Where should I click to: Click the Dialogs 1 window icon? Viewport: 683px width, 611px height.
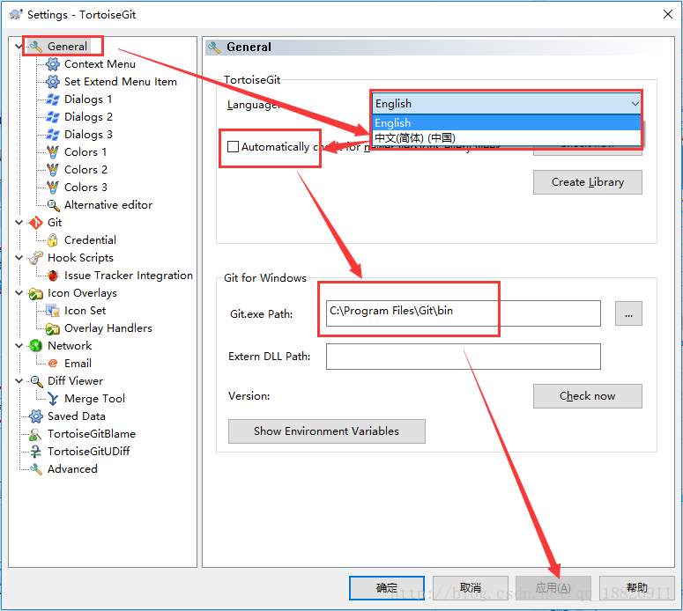click(x=53, y=99)
